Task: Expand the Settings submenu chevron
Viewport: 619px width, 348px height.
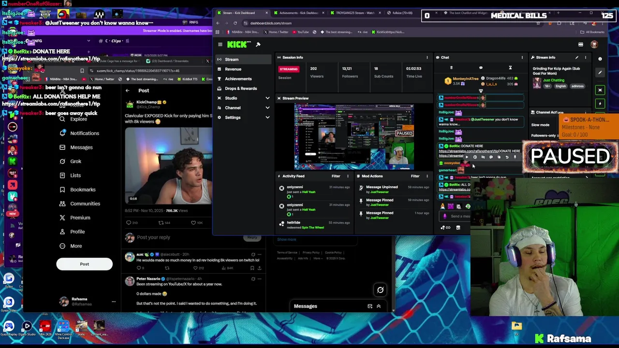Action: point(267,117)
